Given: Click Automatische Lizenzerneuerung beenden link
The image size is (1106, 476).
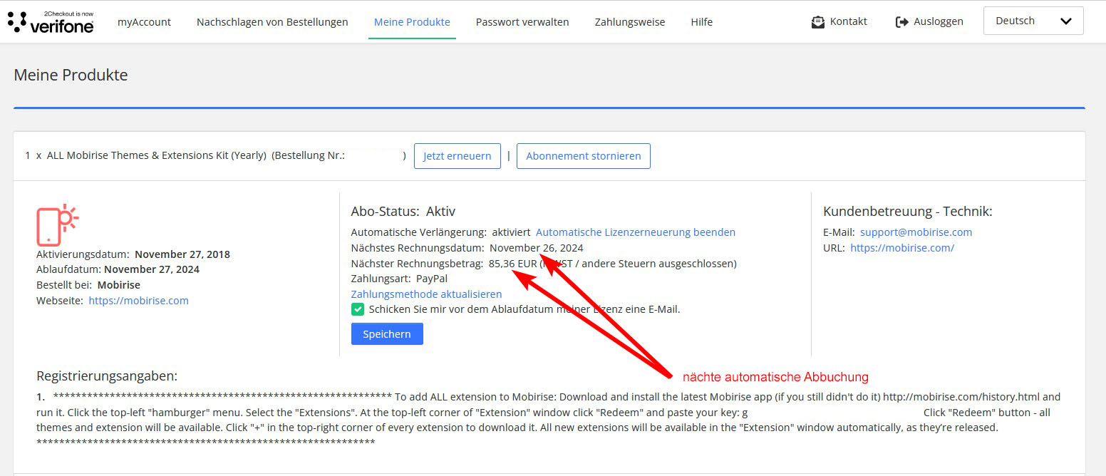Looking at the screenshot, I should (x=635, y=232).
